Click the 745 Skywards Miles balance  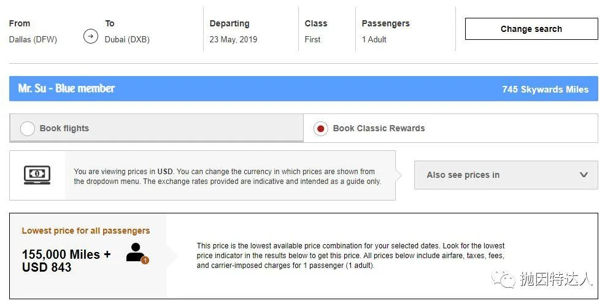[545, 90]
